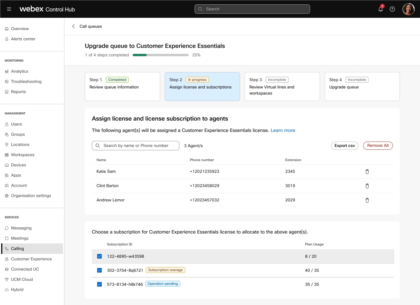The image size is (420, 305).
Task: Click the Meetings icon in sidebar
Action: coord(7,238)
